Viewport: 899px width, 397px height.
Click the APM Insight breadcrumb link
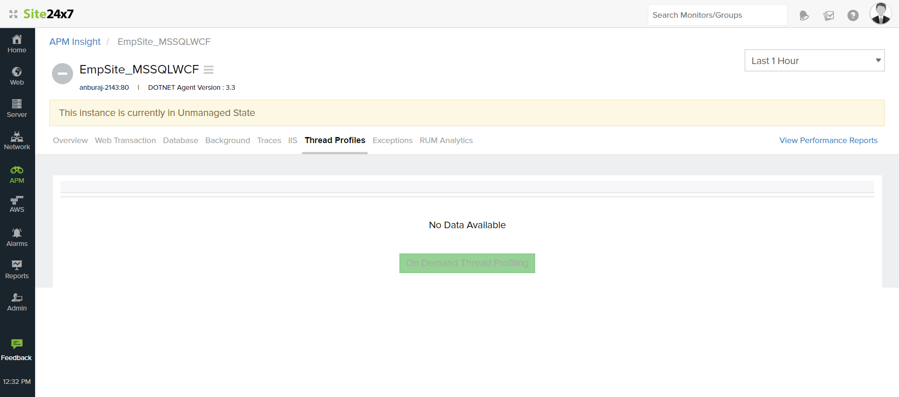point(75,42)
